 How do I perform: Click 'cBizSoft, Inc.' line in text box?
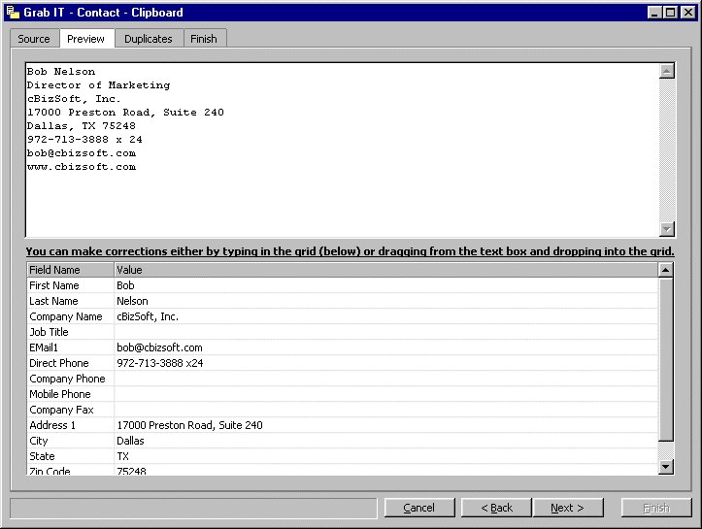click(x=74, y=98)
